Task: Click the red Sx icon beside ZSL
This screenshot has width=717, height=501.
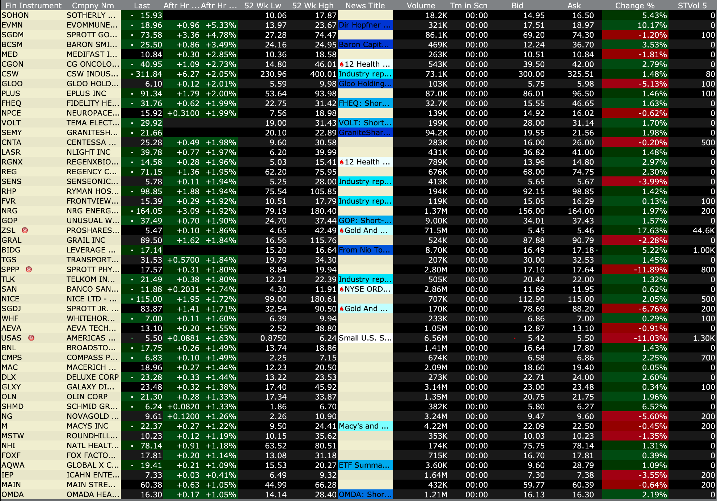Action: click(25, 230)
